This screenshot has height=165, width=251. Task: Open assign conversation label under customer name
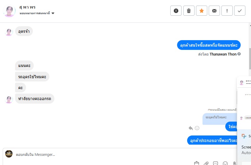pyautogui.click(x=35, y=13)
